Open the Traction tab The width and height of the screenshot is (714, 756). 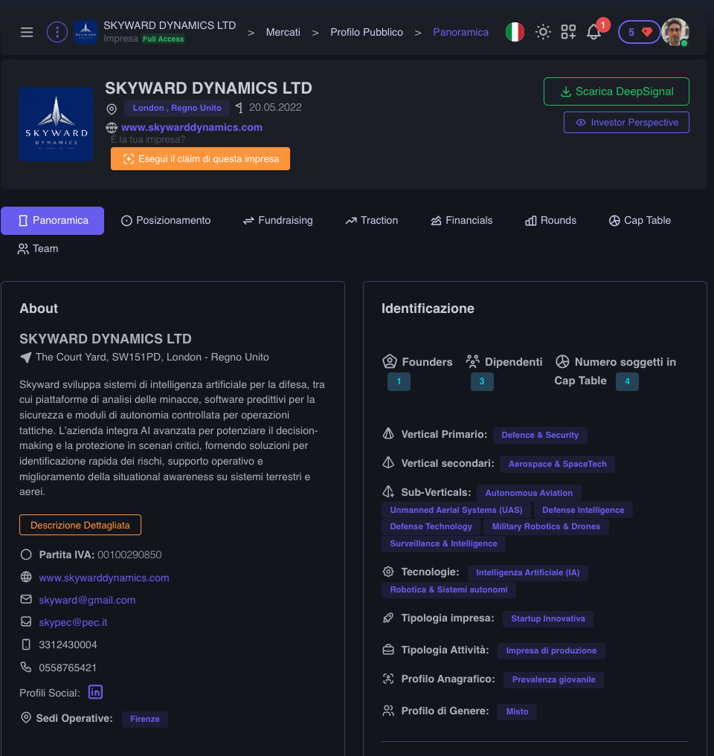tap(371, 220)
